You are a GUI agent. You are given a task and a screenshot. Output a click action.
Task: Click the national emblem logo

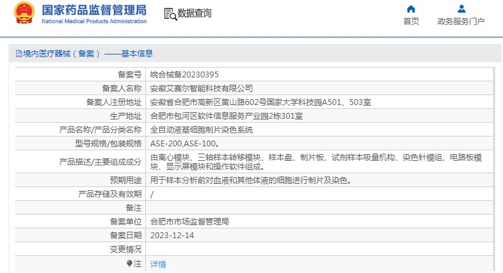[x=24, y=13]
